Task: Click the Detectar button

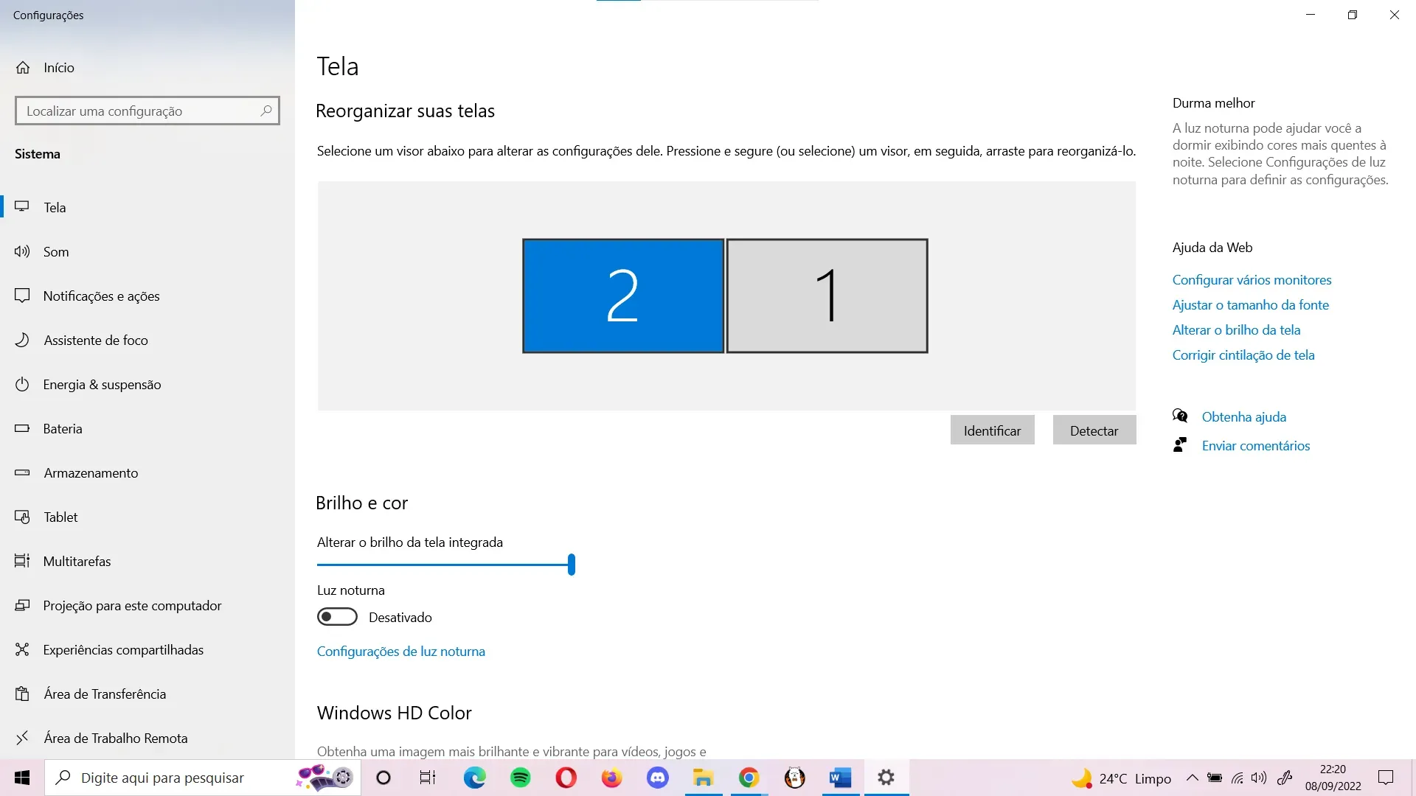Action: (x=1094, y=430)
